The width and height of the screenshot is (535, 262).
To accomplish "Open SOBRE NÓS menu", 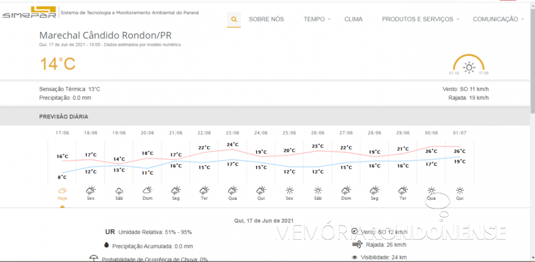I will tap(266, 20).
